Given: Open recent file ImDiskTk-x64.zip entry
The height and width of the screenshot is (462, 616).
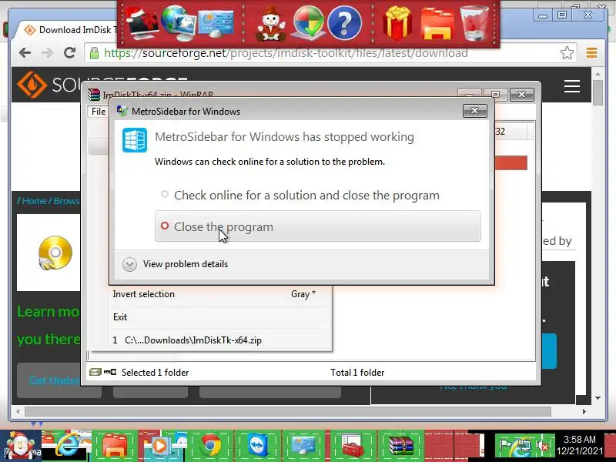Looking at the screenshot, I should coord(220,340).
